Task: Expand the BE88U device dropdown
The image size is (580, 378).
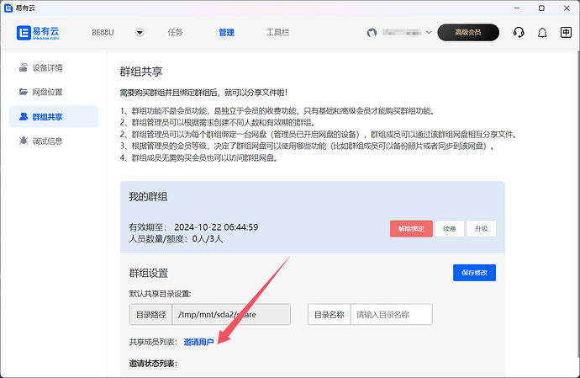Action: (140, 33)
